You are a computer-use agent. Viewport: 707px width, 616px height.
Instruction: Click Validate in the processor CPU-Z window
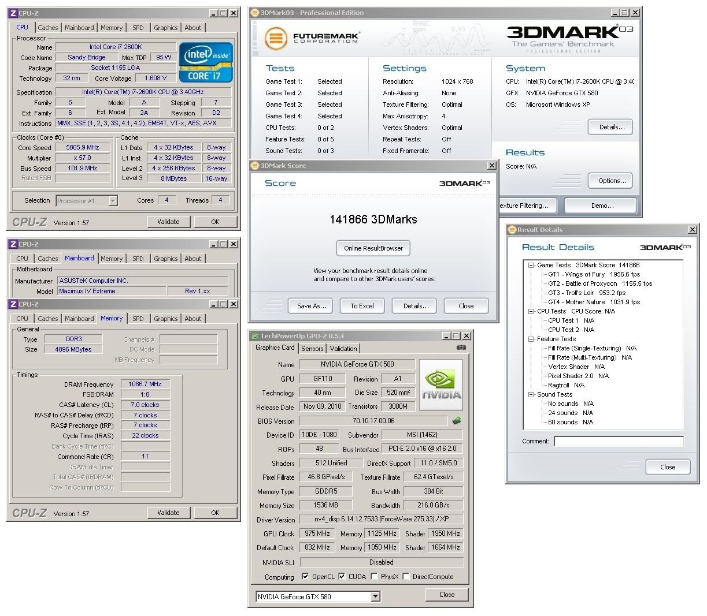coord(168,222)
